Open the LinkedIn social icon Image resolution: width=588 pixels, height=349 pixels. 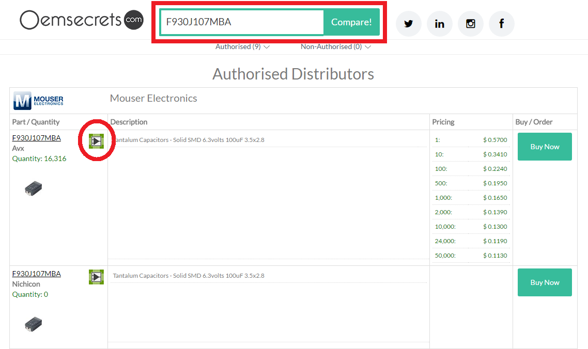coord(440,24)
